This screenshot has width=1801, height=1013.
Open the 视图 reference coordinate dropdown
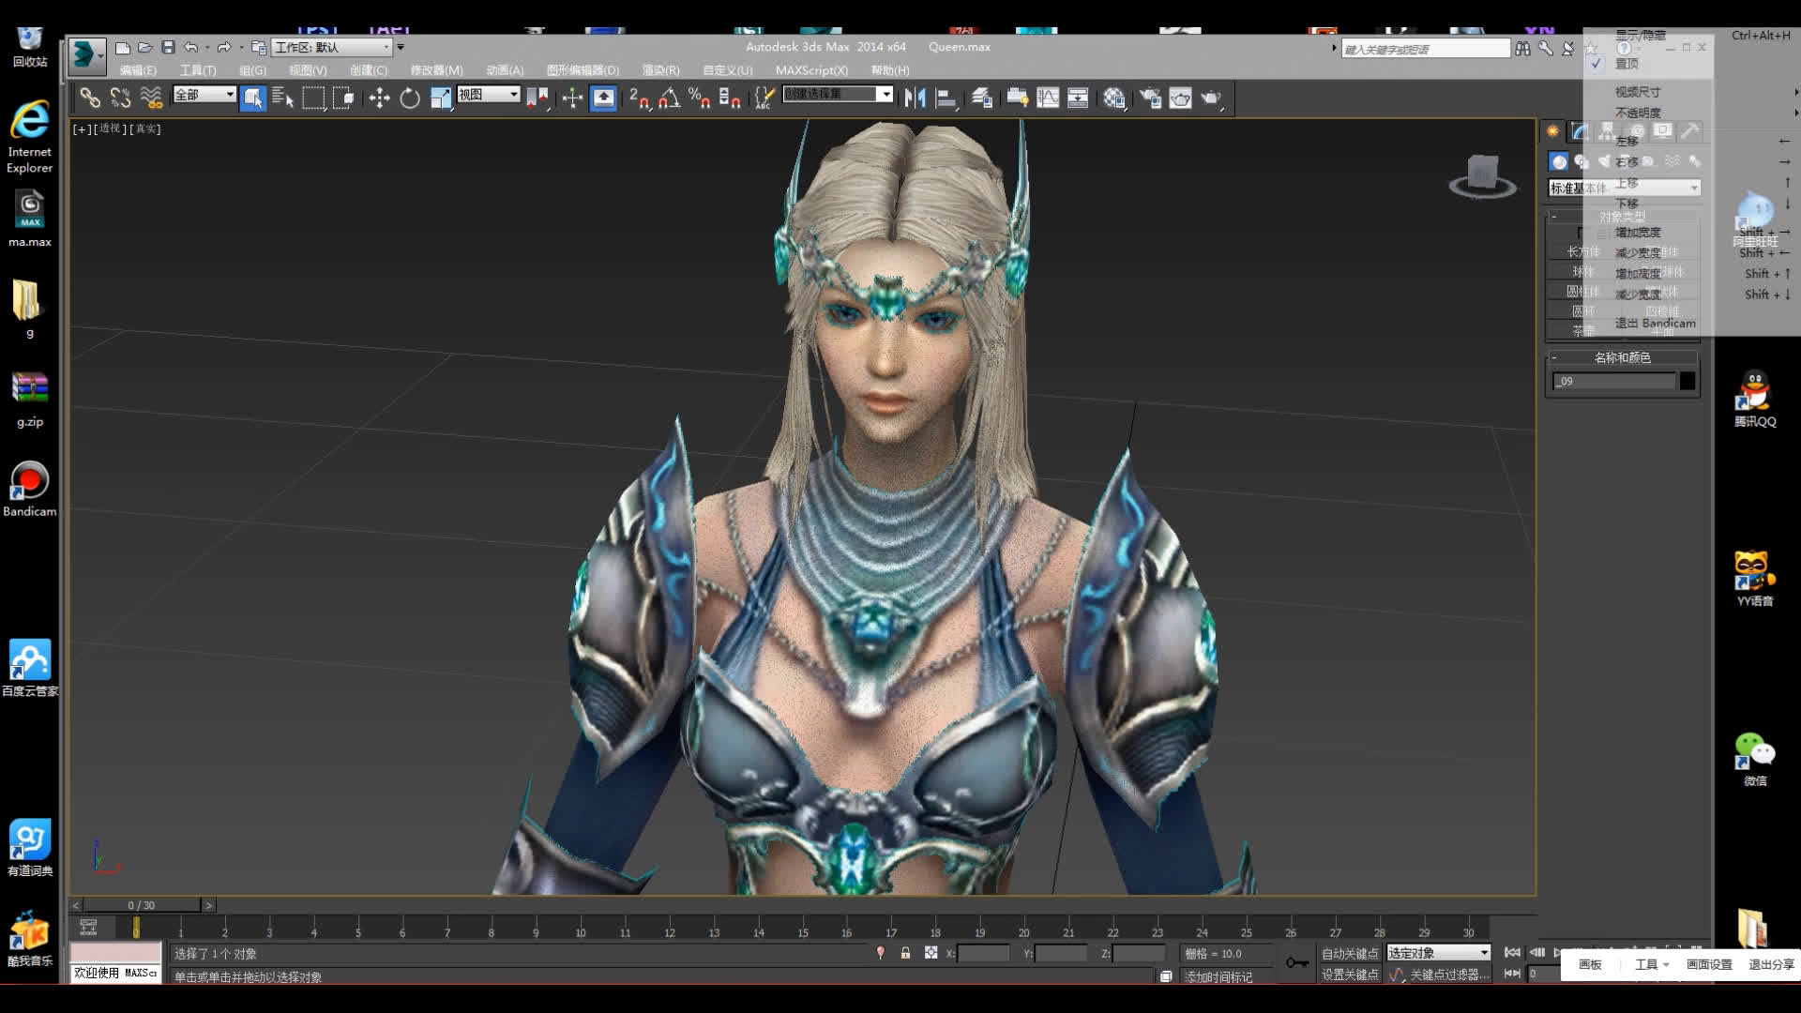(x=488, y=95)
